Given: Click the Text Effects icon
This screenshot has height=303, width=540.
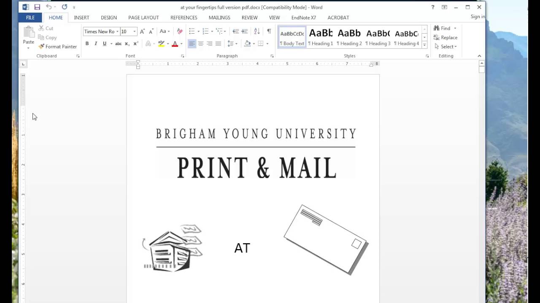Looking at the screenshot, I should pyautogui.click(x=148, y=44).
